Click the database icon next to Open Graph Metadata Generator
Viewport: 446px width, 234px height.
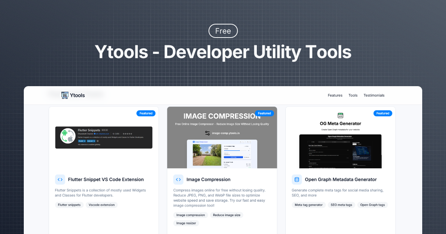click(297, 179)
